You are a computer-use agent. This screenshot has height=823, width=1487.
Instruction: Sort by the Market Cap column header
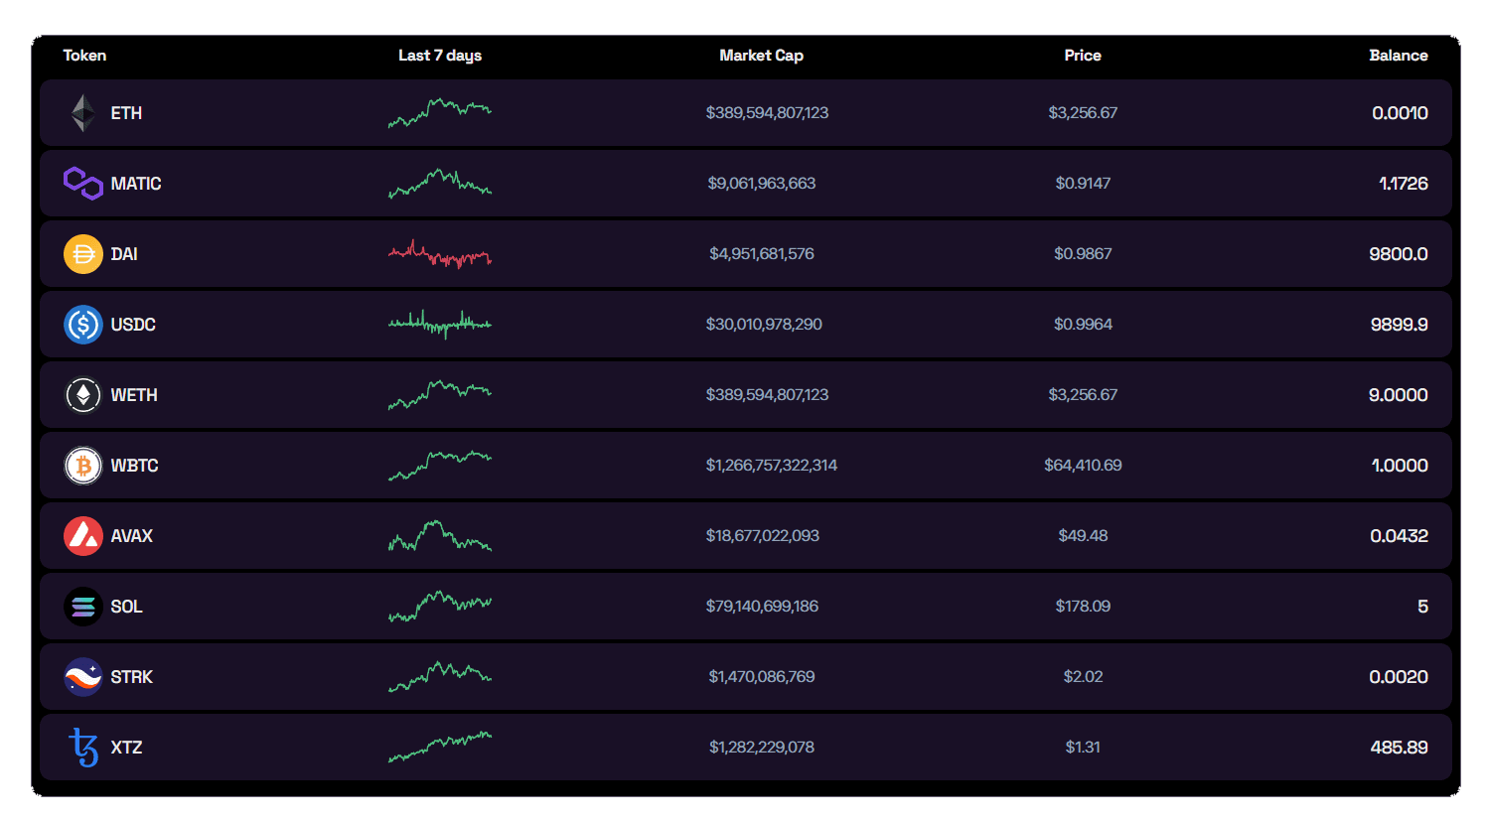[762, 56]
